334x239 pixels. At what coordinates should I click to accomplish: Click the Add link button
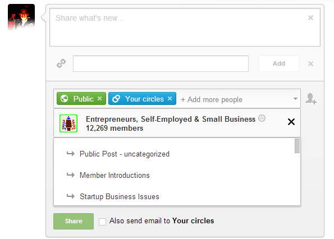[279, 63]
